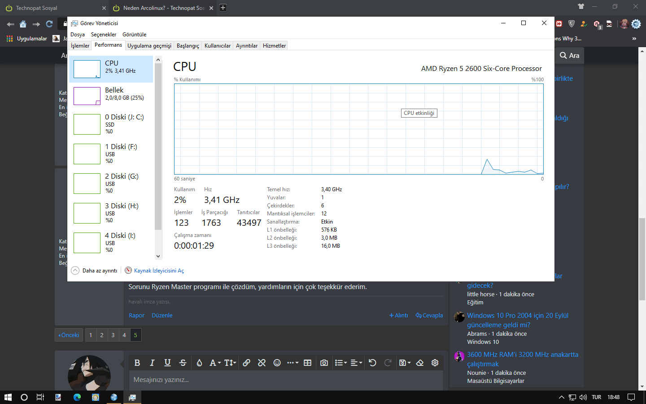This screenshot has width=646, height=404.
Task: Launch Microsoft Edge from the taskbar
Action: pyautogui.click(x=77, y=397)
